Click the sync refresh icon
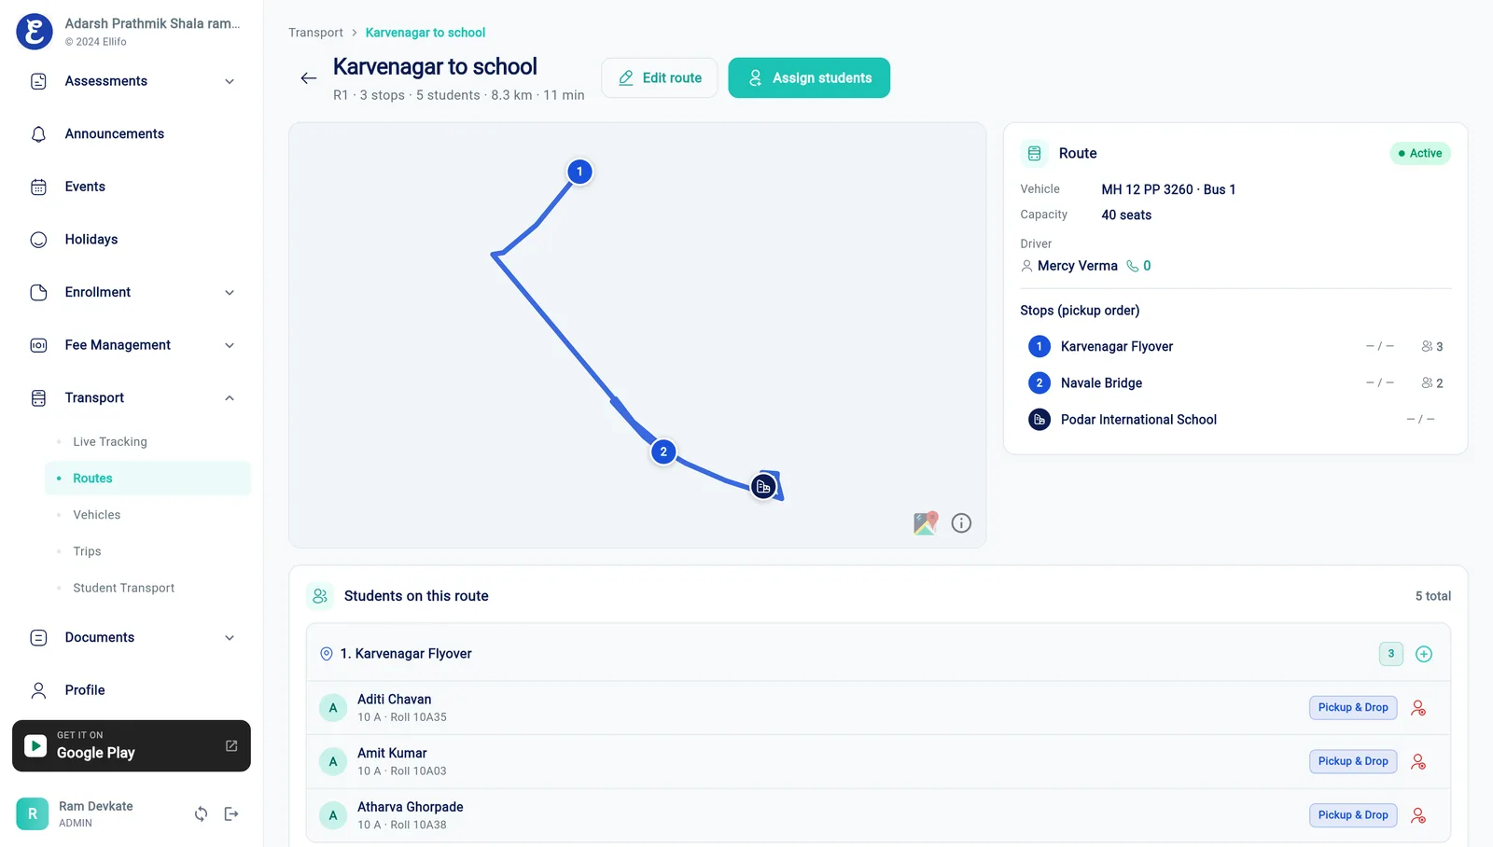1493x847 pixels. point(201,814)
